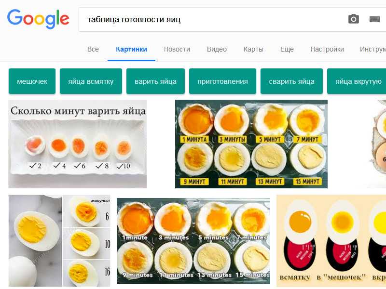Image resolution: width=386 pixels, height=289 pixels.
Task: Open the Сколько минут варить яйца image
Action: (x=78, y=144)
